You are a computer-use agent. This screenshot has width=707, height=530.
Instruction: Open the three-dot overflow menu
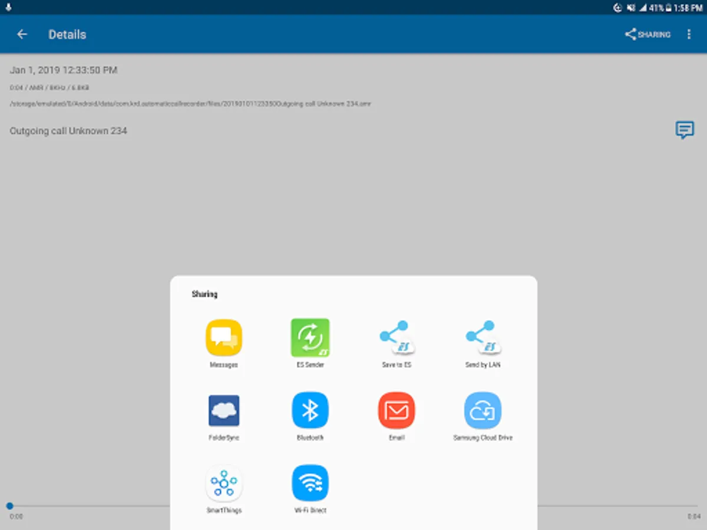(x=689, y=34)
